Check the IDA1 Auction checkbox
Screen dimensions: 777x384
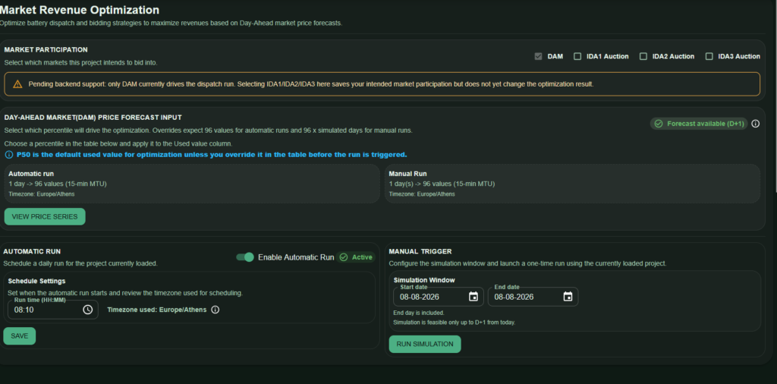coord(577,56)
